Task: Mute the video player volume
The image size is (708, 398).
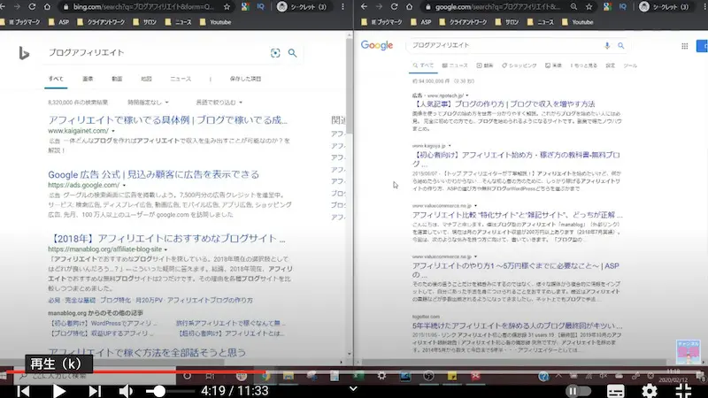Action: pos(127,390)
